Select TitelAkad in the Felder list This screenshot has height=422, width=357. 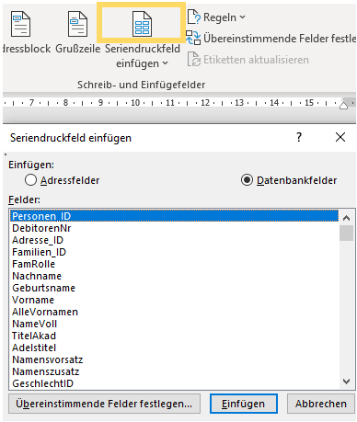tap(175, 336)
